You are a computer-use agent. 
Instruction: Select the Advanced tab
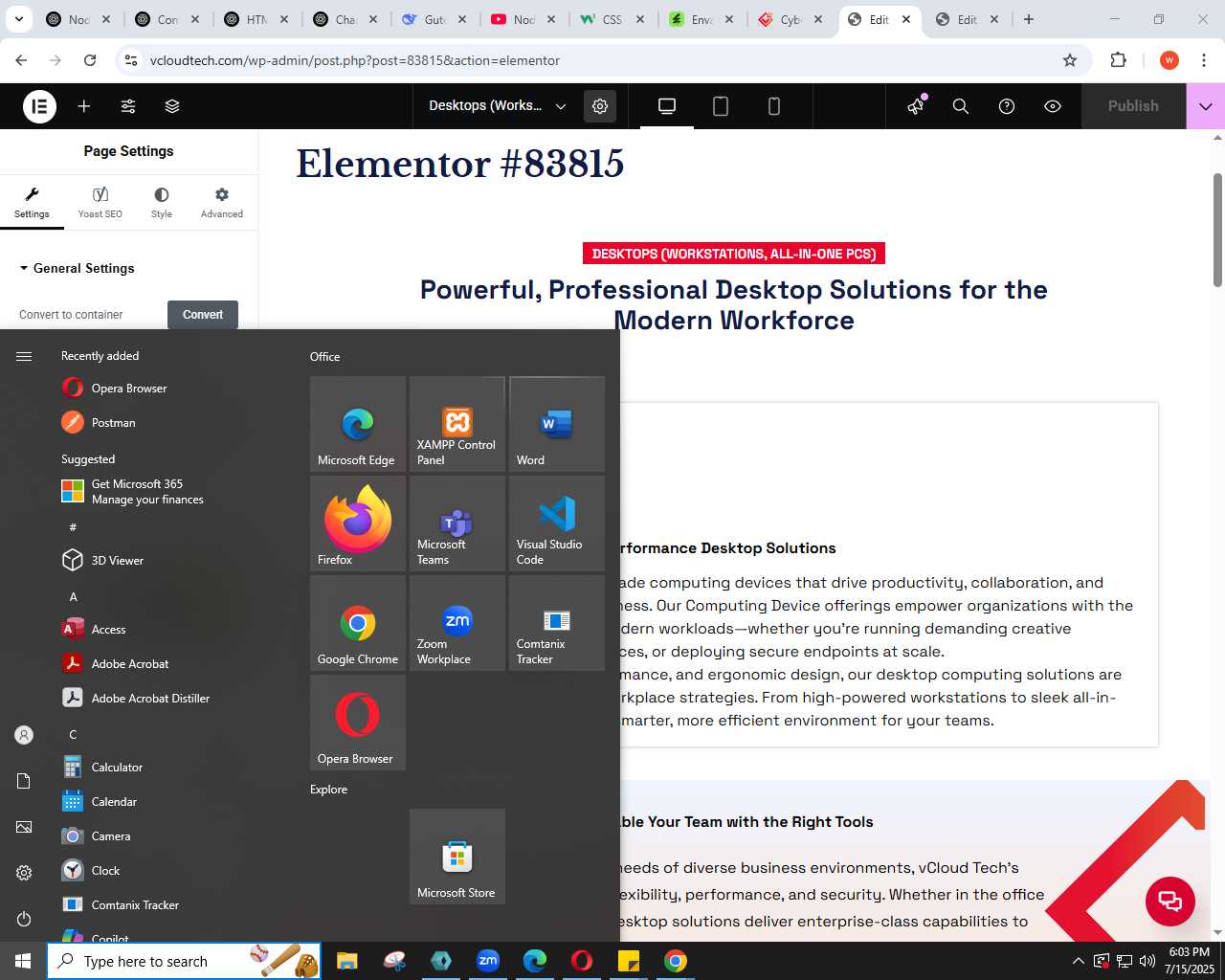(222, 203)
